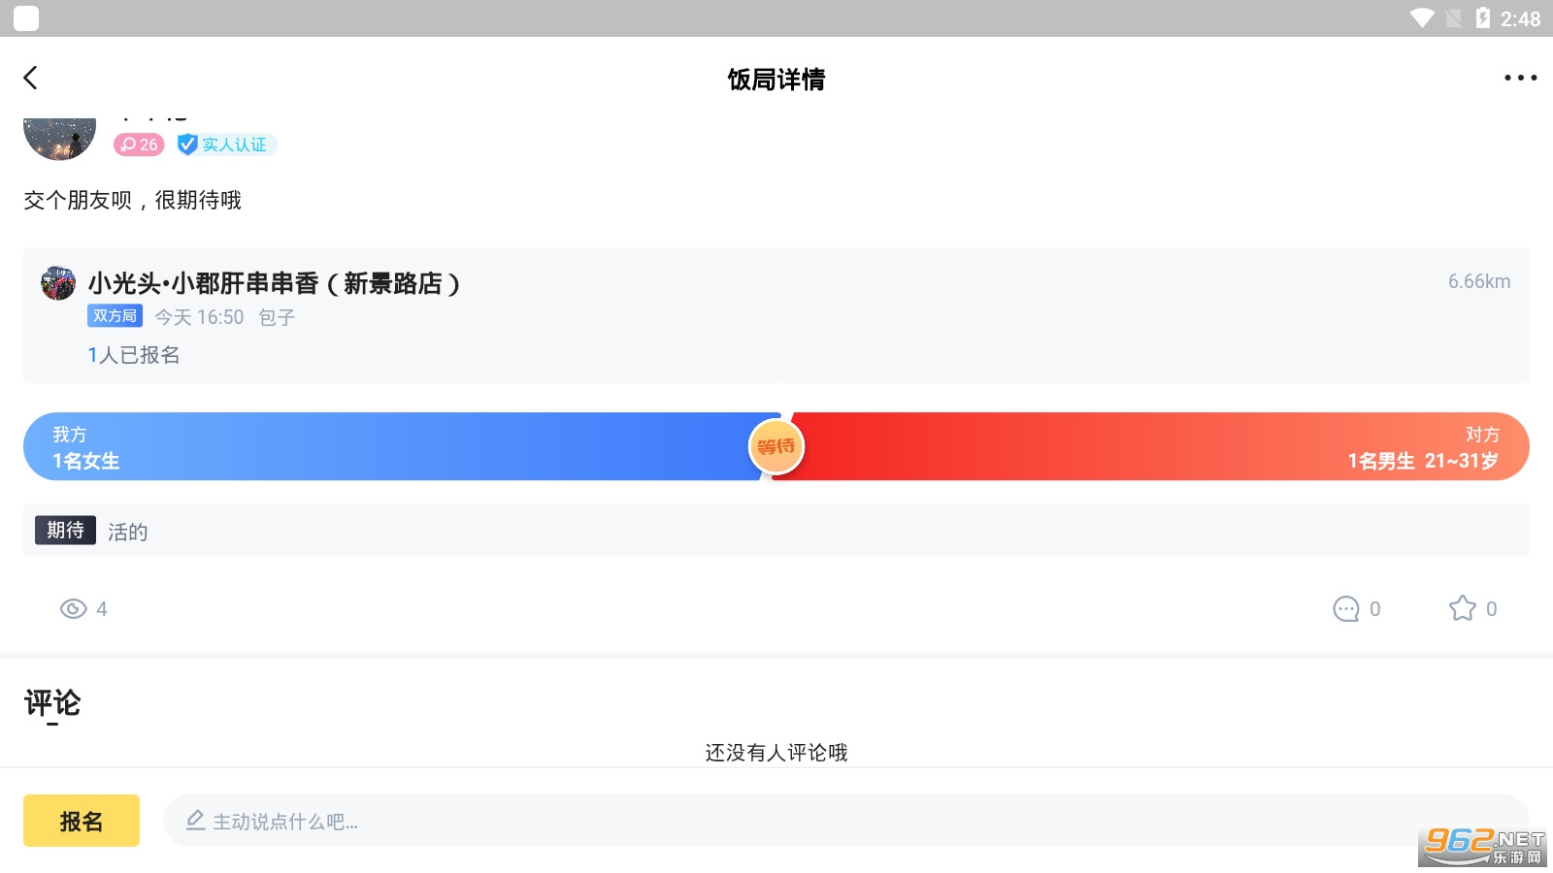The height and width of the screenshot is (873, 1553).
Task: Tap the 实人认证 verification badge
Action: point(227,145)
